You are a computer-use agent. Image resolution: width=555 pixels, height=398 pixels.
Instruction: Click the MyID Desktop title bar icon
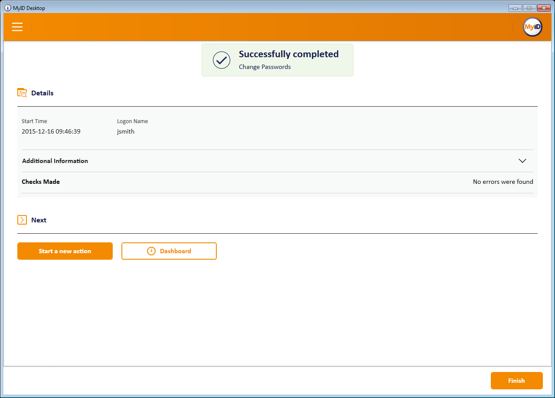click(8, 8)
